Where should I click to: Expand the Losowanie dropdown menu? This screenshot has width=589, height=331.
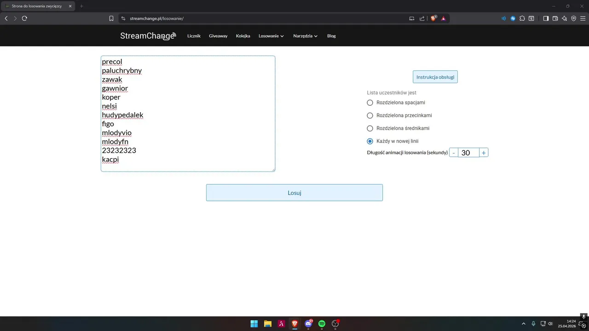click(271, 36)
